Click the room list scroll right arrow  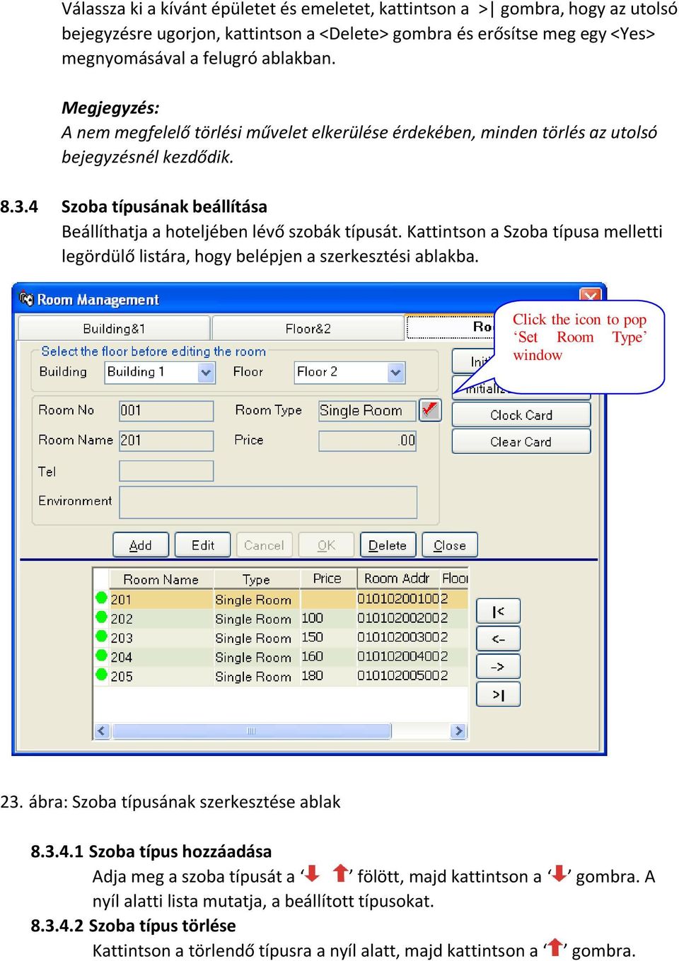pos(459,731)
